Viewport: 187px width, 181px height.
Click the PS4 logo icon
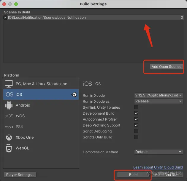[9, 127]
